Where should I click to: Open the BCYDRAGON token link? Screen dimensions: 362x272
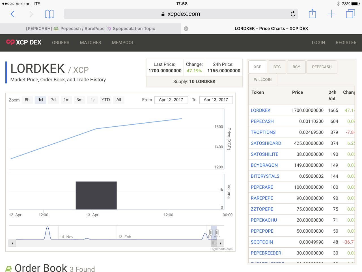coord(264,165)
